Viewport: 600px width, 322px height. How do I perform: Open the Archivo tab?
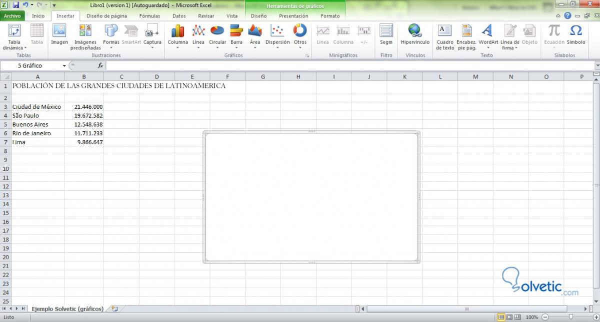(12, 16)
